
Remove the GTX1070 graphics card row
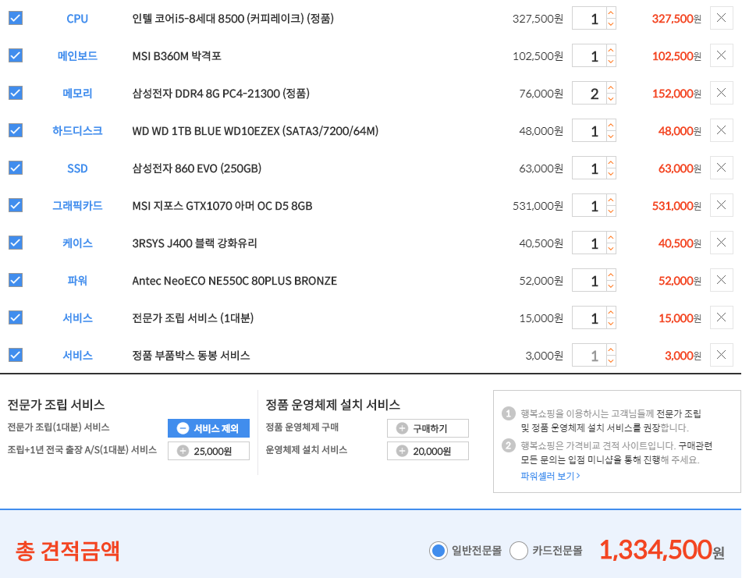point(721,205)
